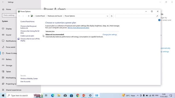Click the Power Options title bar icon
The height and width of the screenshot is (98, 175).
19,11
